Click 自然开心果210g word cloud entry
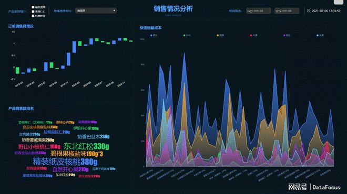 point(70,169)
